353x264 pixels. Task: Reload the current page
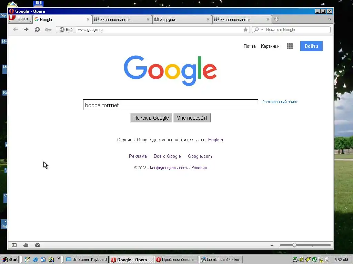pyautogui.click(x=37, y=30)
